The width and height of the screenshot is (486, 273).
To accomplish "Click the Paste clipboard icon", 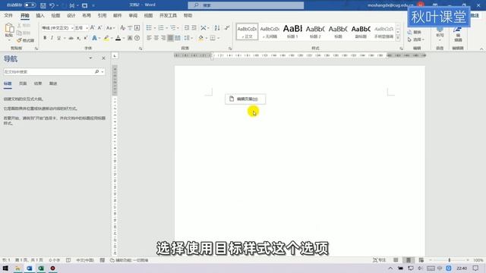I will (9, 28).
